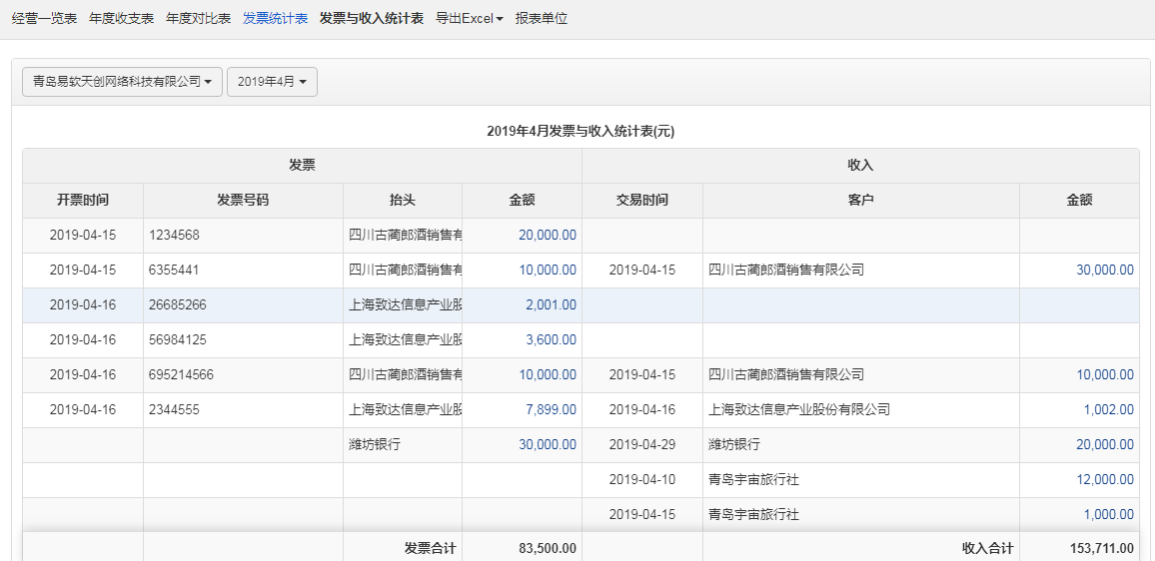Click the 抬头 column header
The width and height of the screenshot is (1155, 561).
[403, 201]
